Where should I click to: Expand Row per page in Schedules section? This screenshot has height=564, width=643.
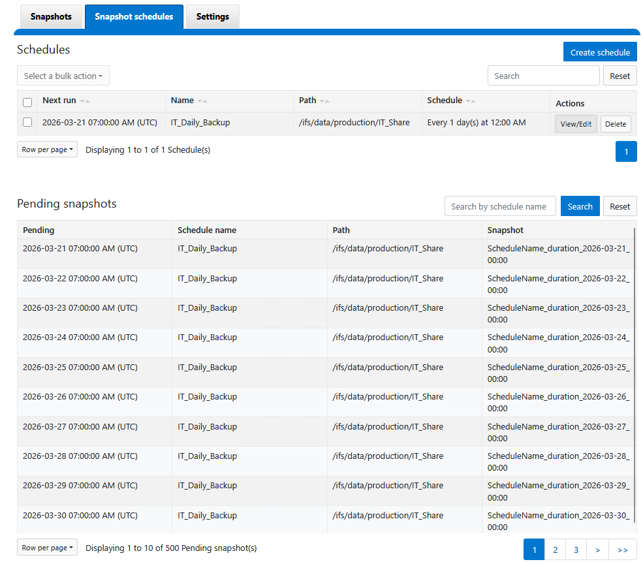point(47,149)
